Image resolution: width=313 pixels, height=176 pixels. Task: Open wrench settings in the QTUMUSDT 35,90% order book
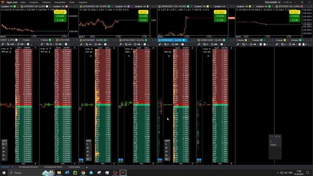coord(81,44)
